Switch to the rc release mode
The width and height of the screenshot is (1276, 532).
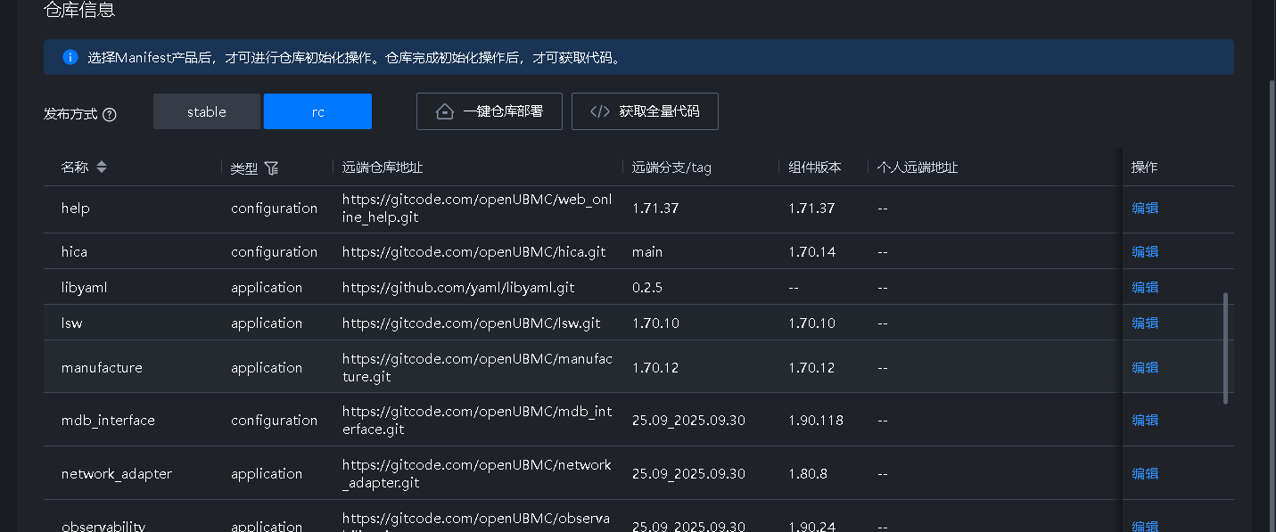(317, 112)
